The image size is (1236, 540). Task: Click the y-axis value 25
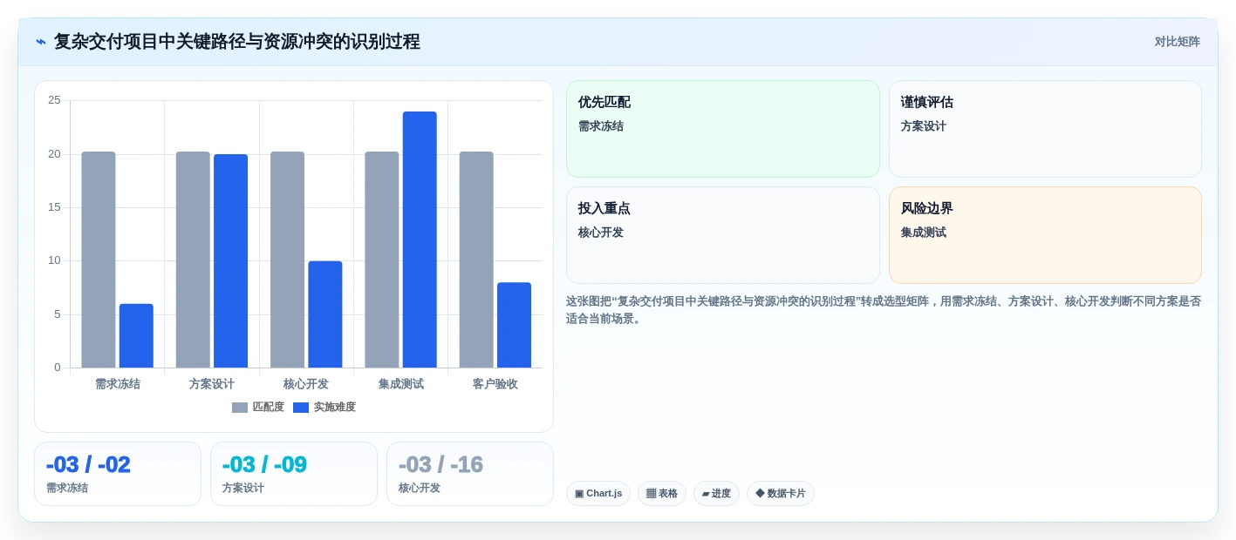point(54,100)
